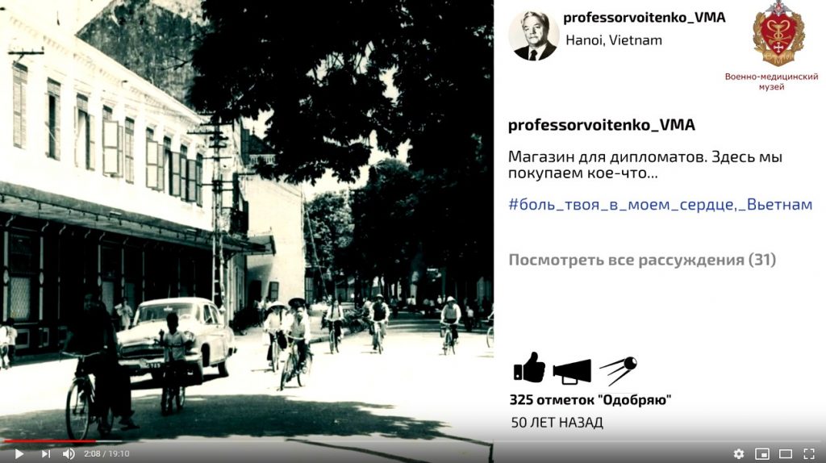
Task: View the 325 отметок "Одобряю" likes
Action: point(590,400)
